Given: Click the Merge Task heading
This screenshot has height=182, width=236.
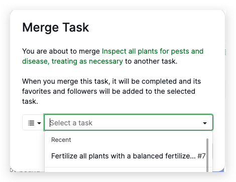Looking at the screenshot, I should [x=55, y=28].
